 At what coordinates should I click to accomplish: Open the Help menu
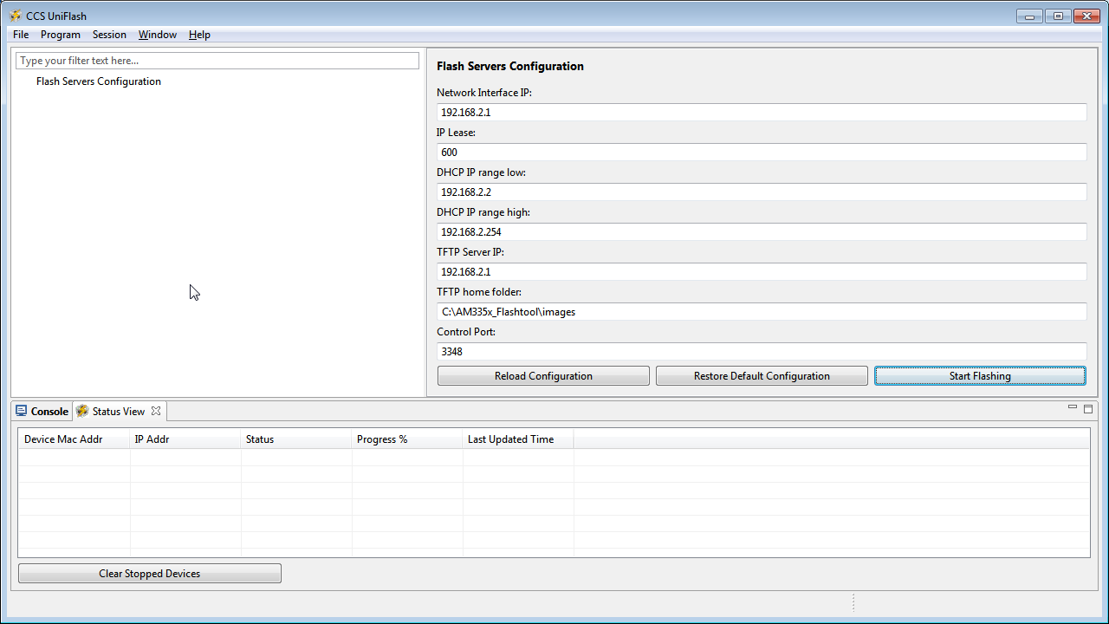(x=199, y=35)
